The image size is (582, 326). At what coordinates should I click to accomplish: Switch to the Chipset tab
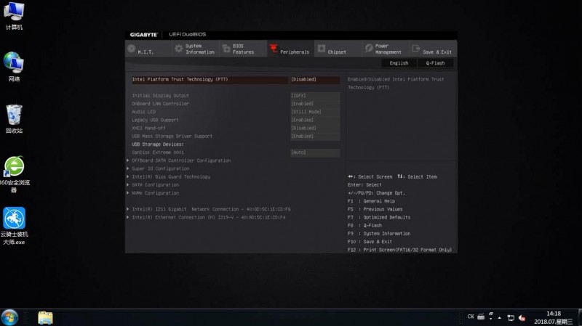tap(338, 49)
